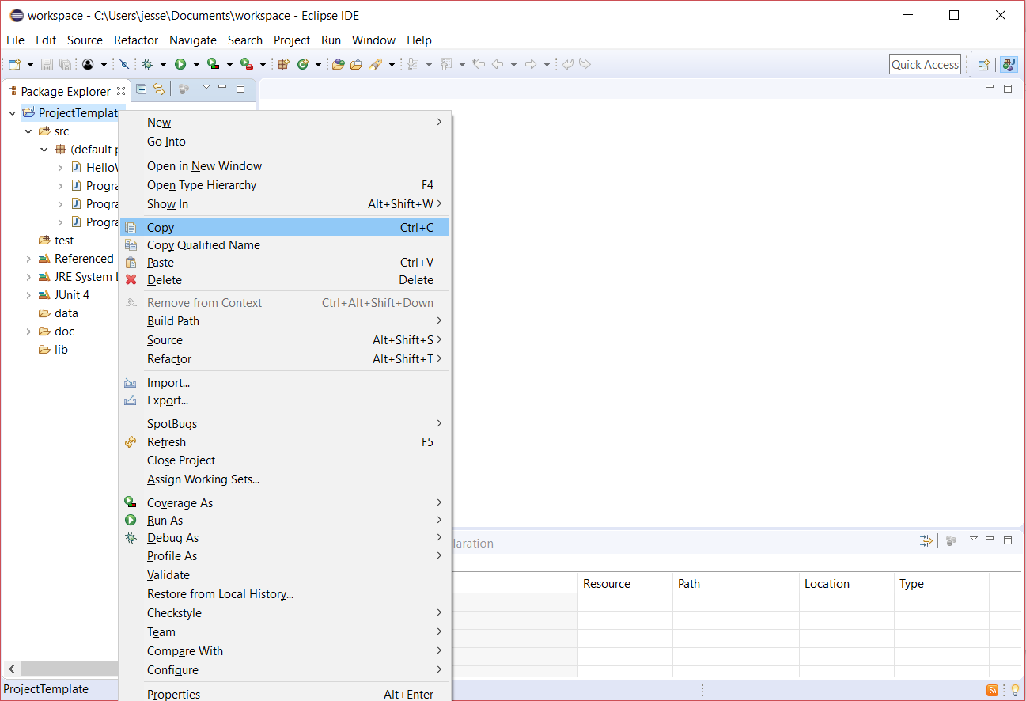
Task: Open the Open Perspective icon
Action: [x=984, y=65]
